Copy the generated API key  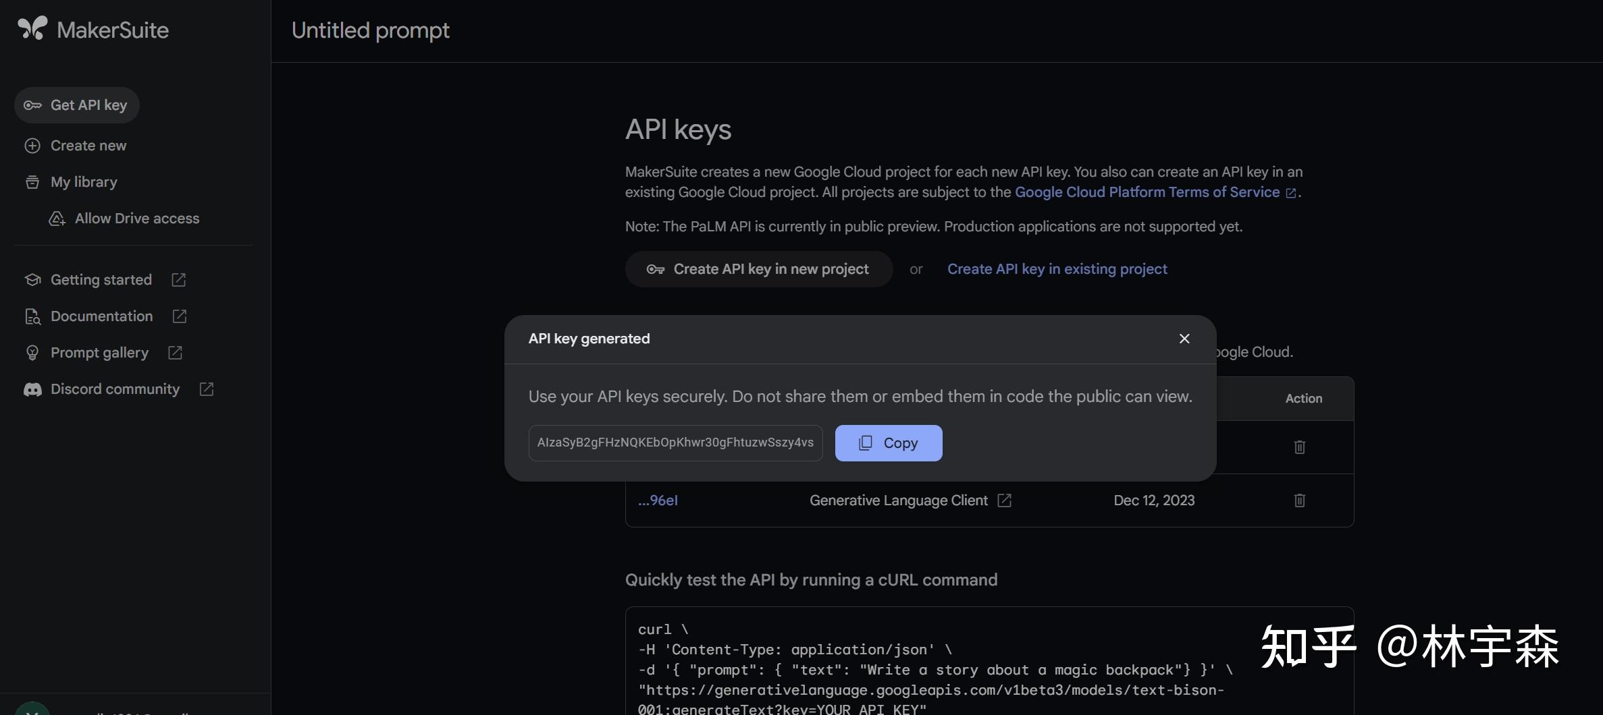coord(889,443)
